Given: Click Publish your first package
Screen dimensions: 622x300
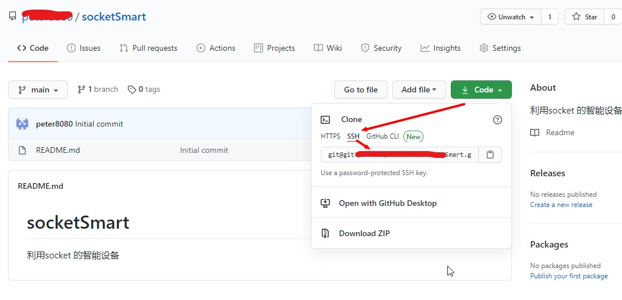Looking at the screenshot, I should pyautogui.click(x=569, y=276).
